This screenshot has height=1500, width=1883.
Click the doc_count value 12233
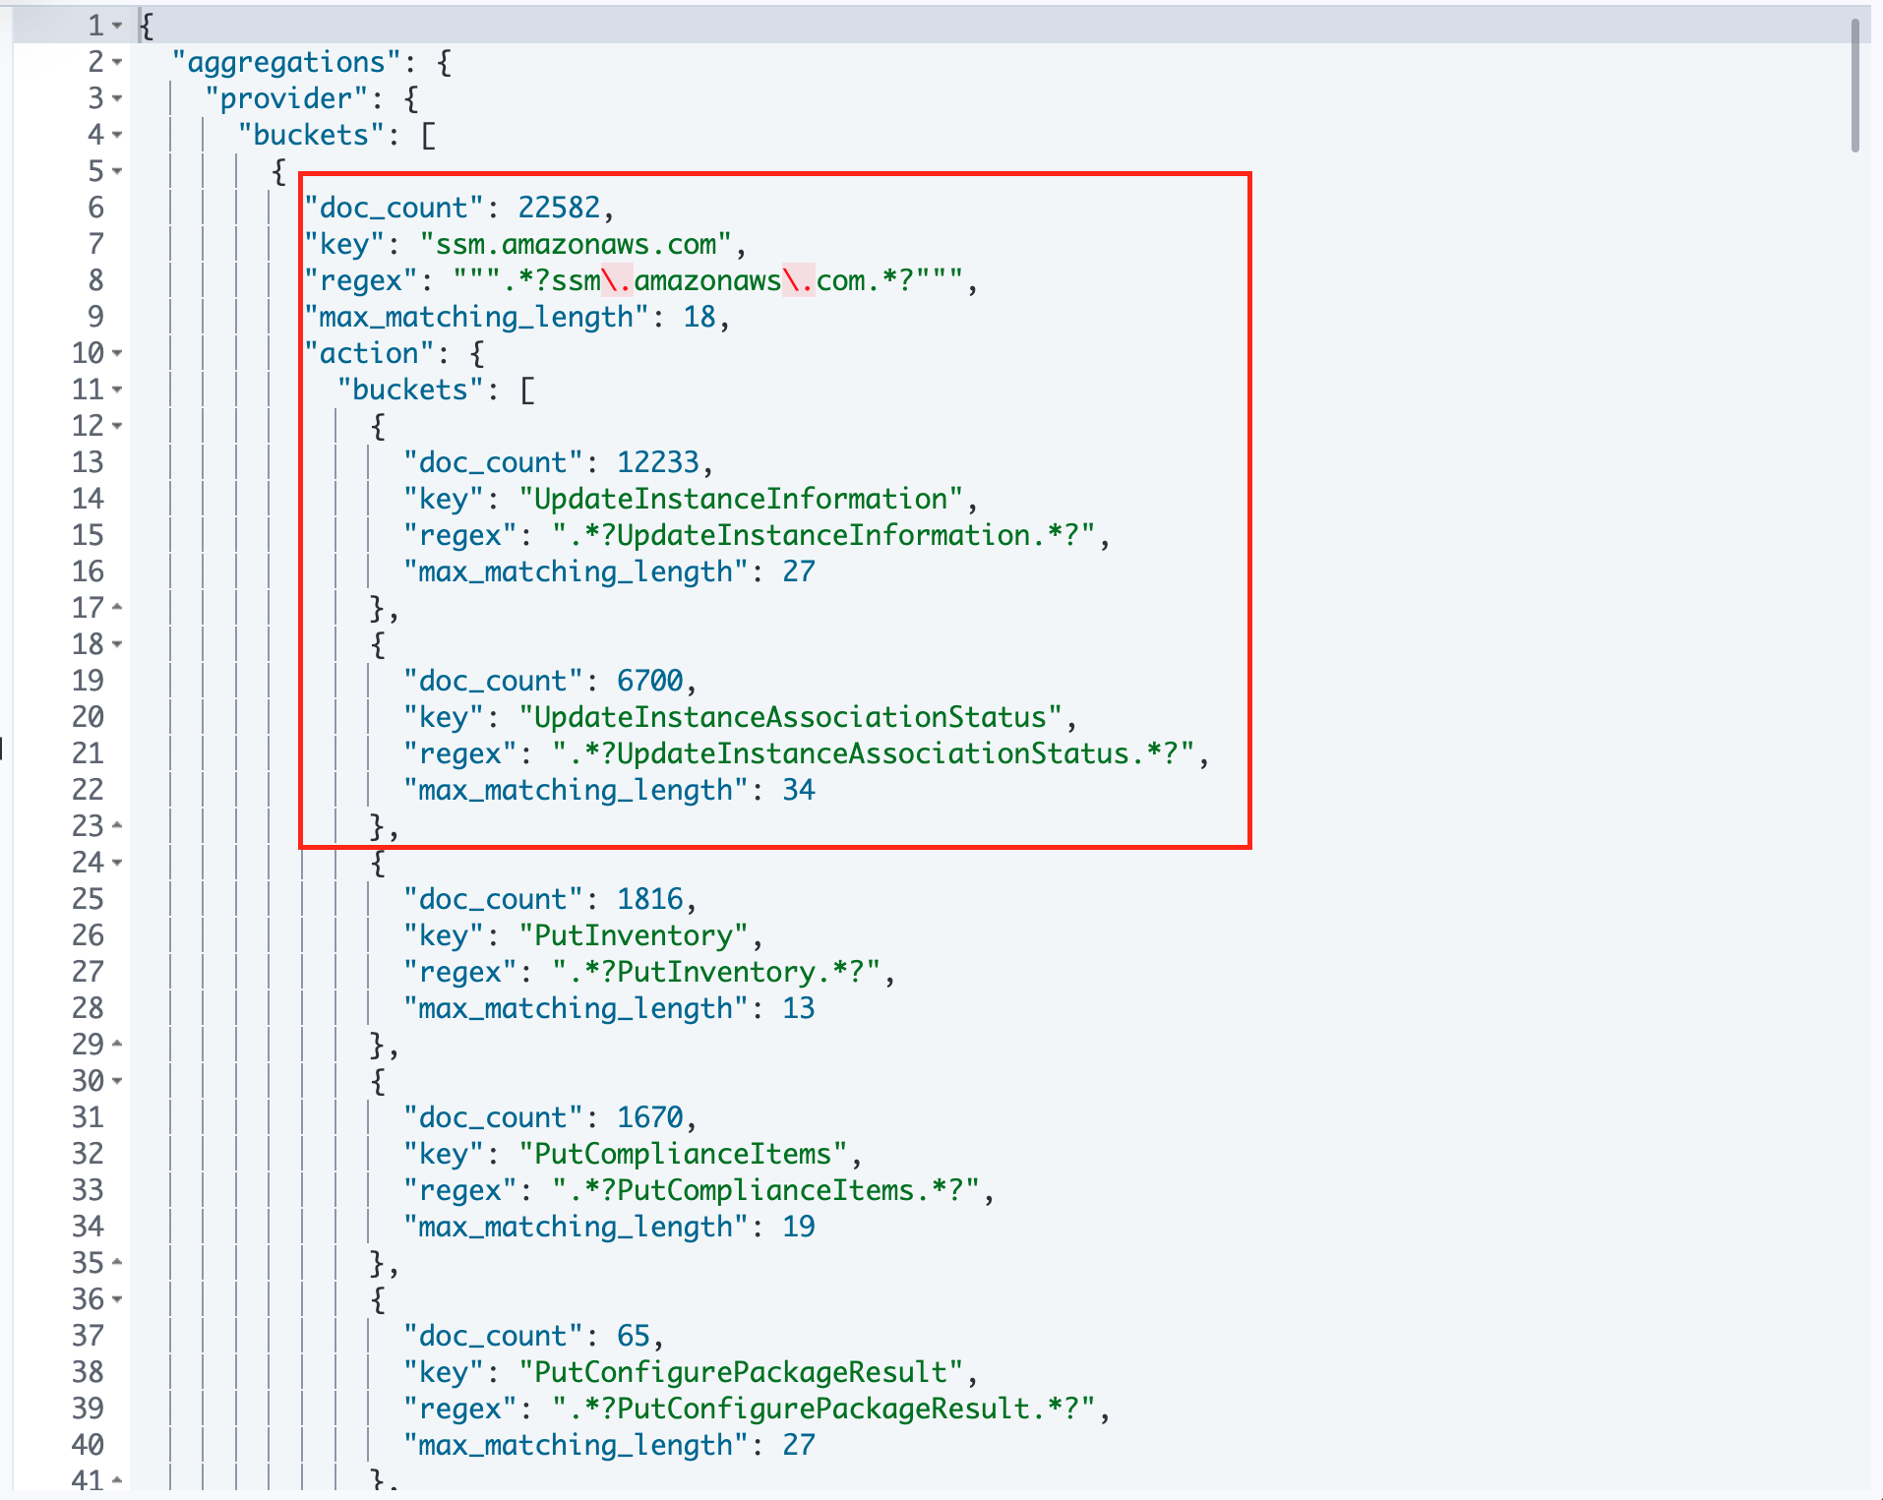(x=658, y=462)
